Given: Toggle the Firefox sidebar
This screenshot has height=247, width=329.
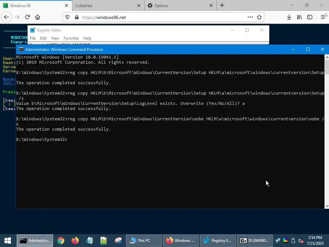Looking at the screenshot, I should point(310,17).
